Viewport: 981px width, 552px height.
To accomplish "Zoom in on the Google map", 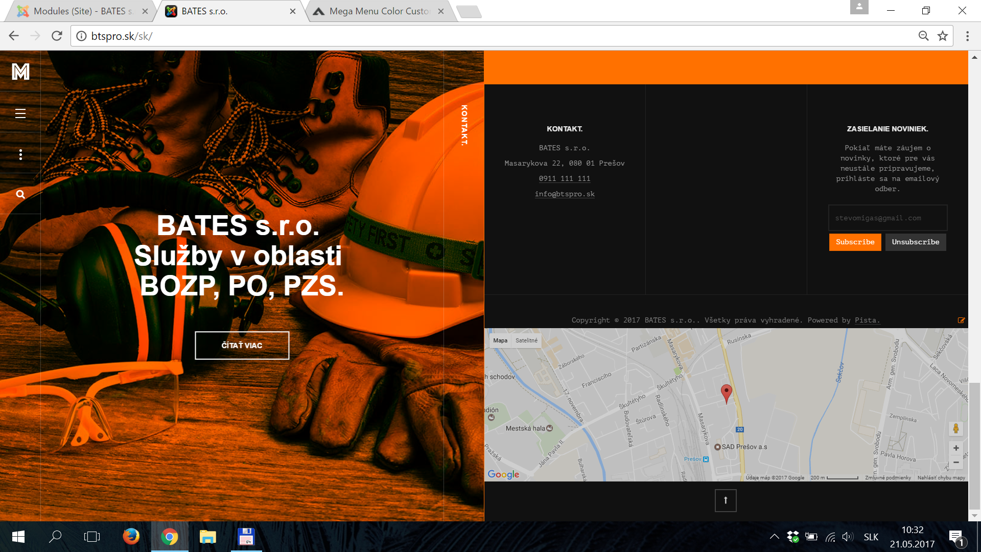I will coord(956,448).
